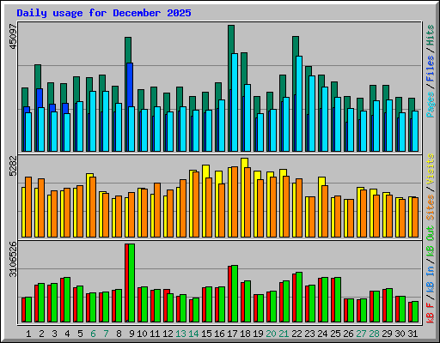Image resolution: width=440 pixels, height=343 pixels.
Task: Click green weekend day 13 label
Action: click(180, 334)
